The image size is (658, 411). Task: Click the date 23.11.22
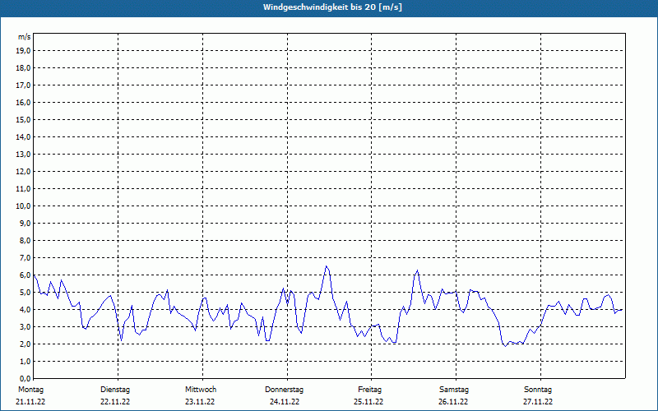[x=200, y=402]
